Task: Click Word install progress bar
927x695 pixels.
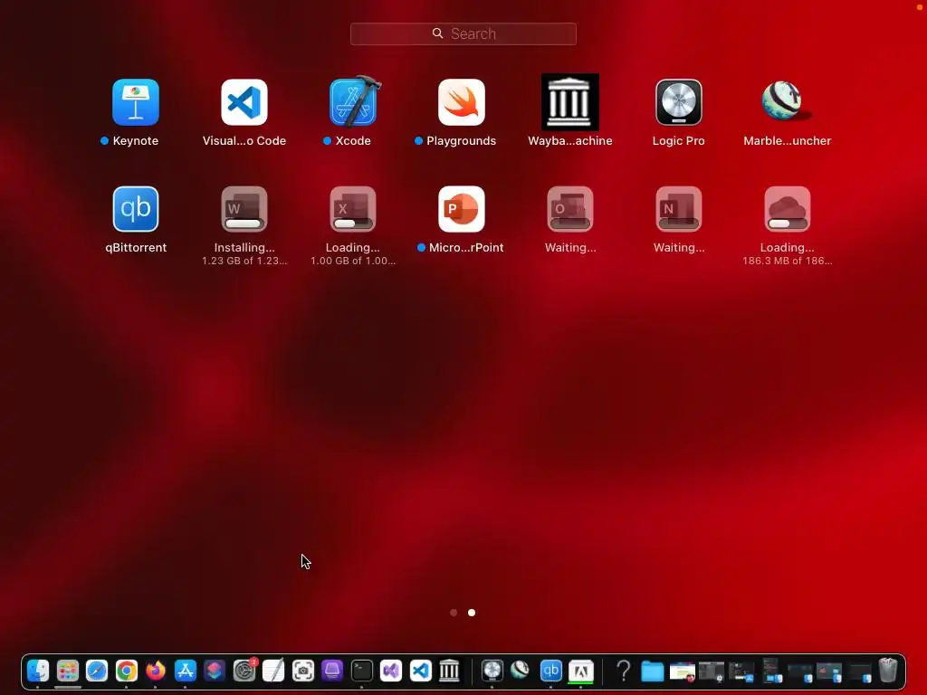Action: coord(244,224)
